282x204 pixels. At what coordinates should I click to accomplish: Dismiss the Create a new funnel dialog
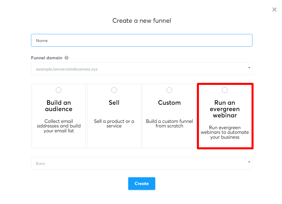[x=274, y=9]
